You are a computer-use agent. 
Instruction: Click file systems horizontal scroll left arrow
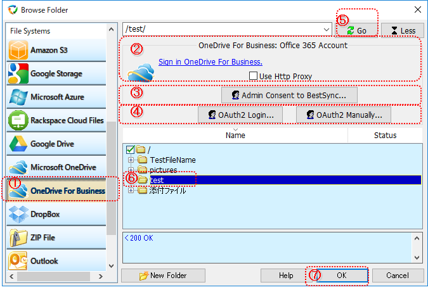(x=11, y=276)
